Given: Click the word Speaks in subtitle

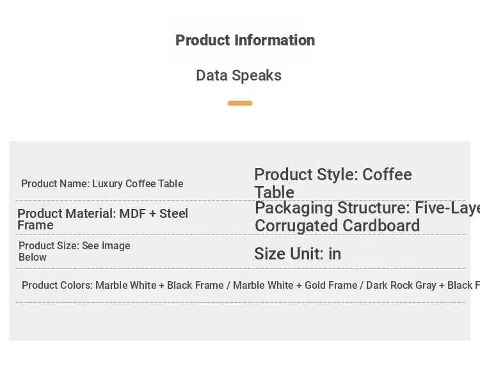Looking at the screenshot, I should point(257,75).
